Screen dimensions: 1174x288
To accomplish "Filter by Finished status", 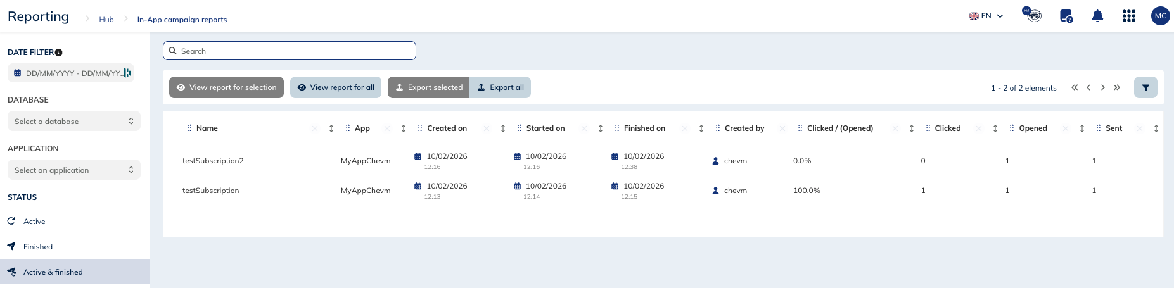I will coord(75,247).
